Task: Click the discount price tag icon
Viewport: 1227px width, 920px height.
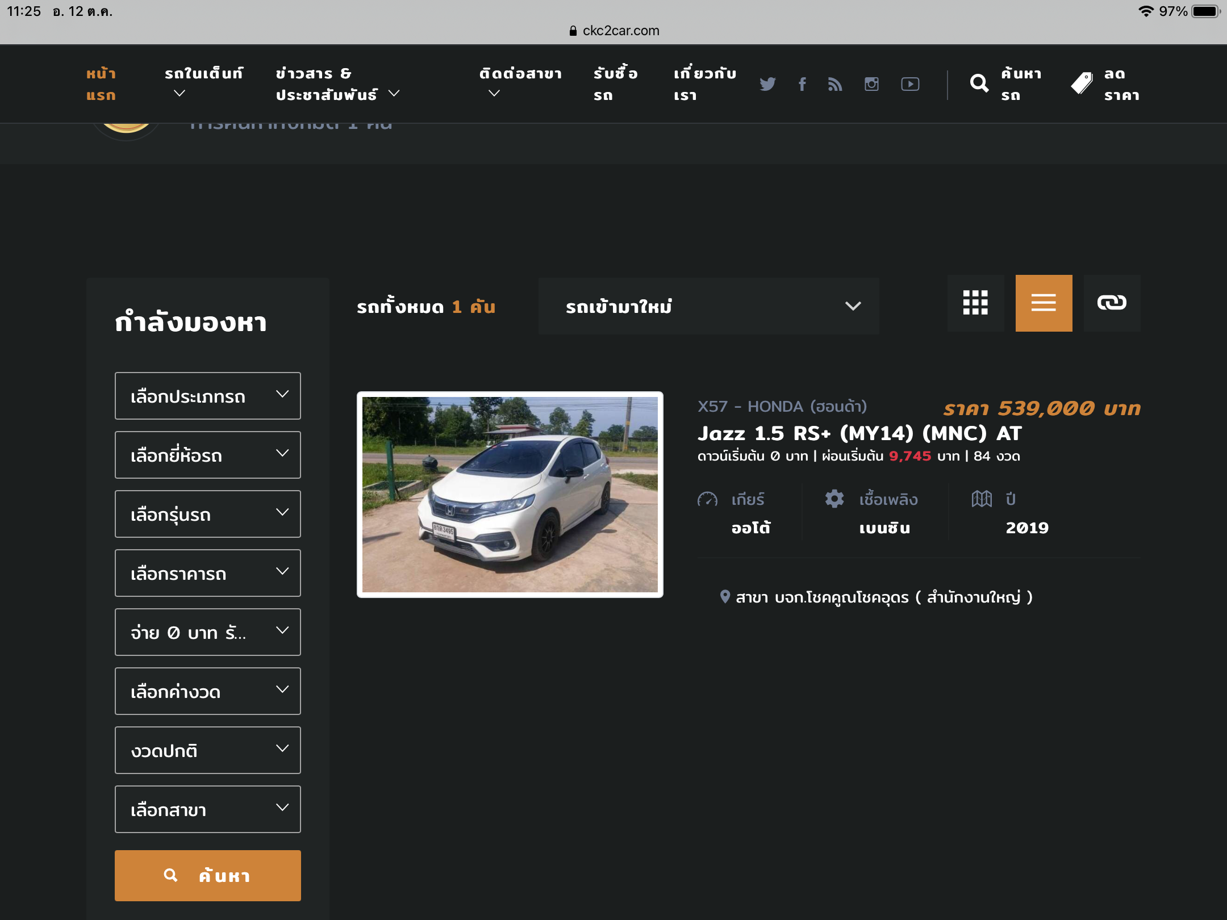Action: (x=1082, y=84)
